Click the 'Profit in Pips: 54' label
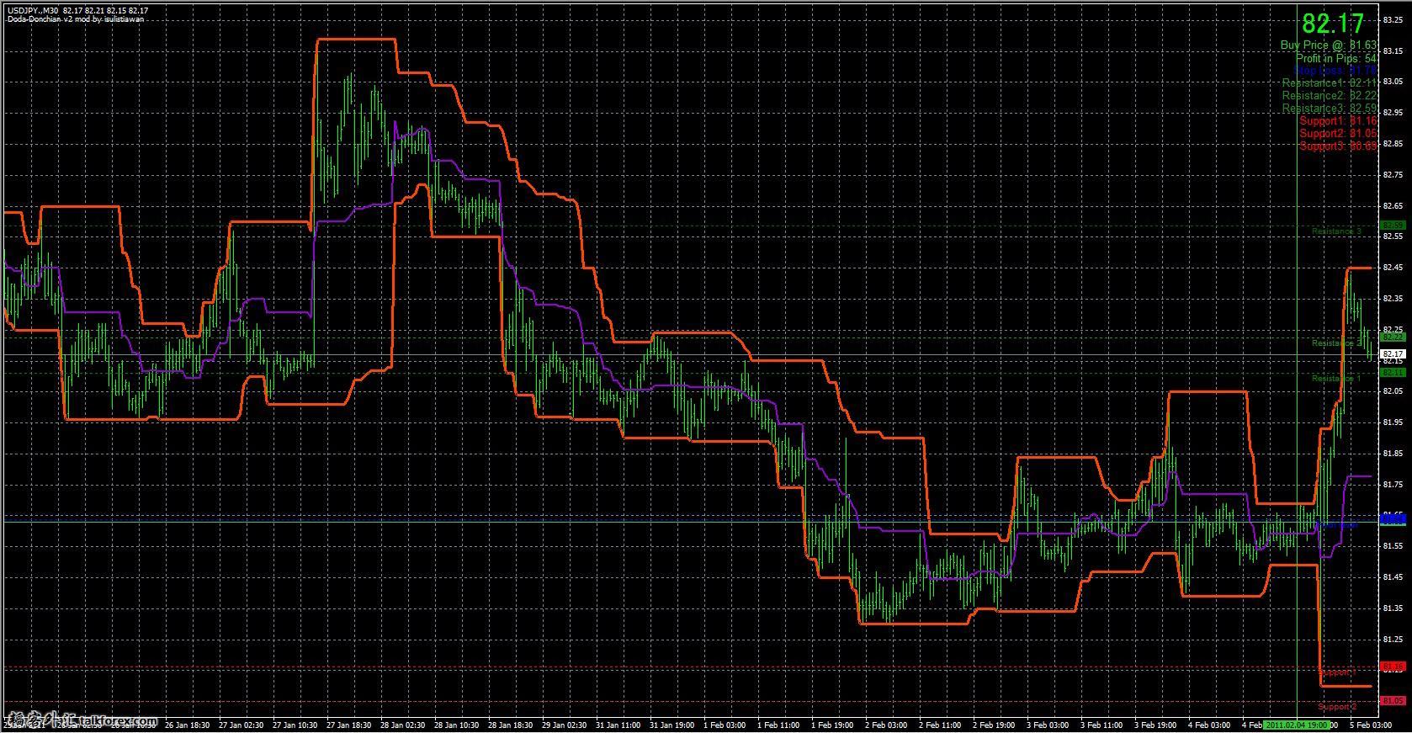1412x733 pixels. (1336, 58)
